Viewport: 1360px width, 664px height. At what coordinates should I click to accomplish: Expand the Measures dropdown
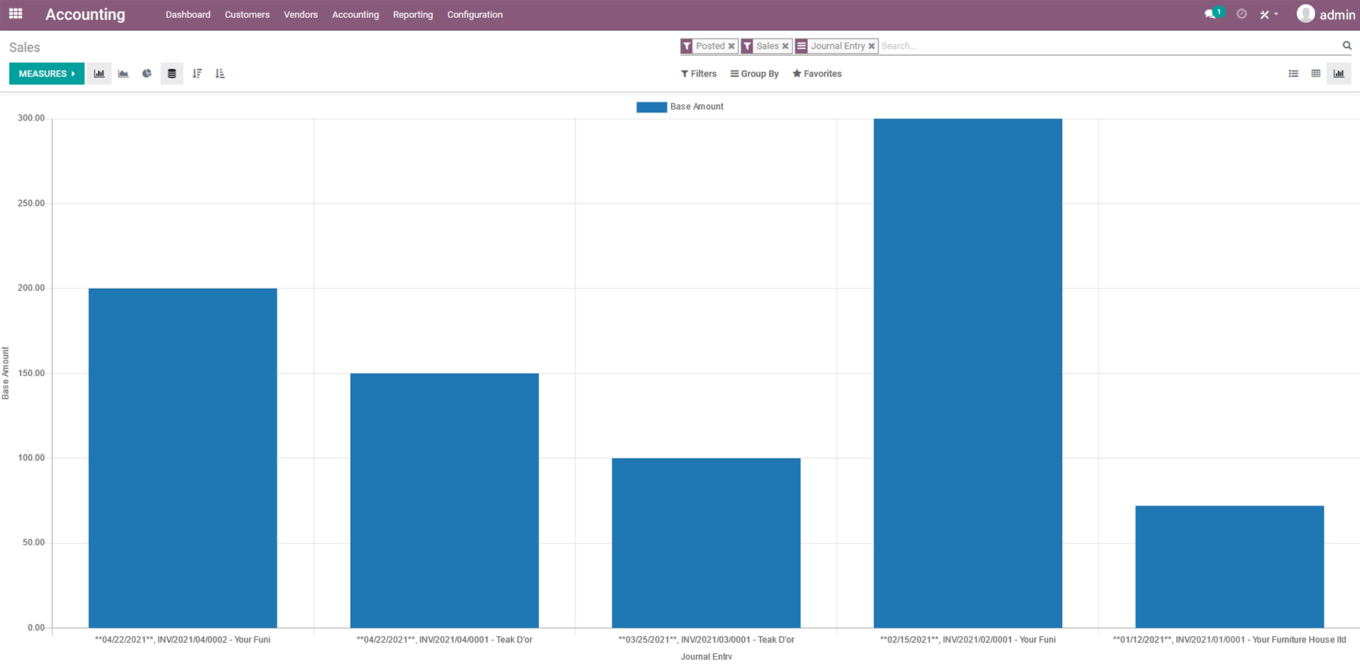[46, 74]
